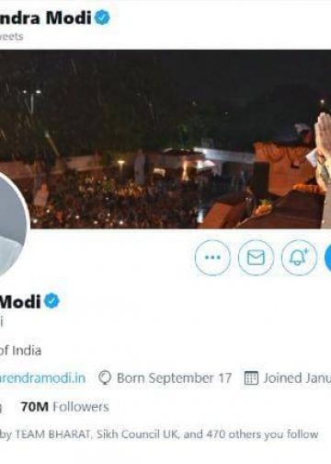This screenshot has height=464, width=331.
Task: Click the 'of India' bio text
Action: tap(20, 351)
